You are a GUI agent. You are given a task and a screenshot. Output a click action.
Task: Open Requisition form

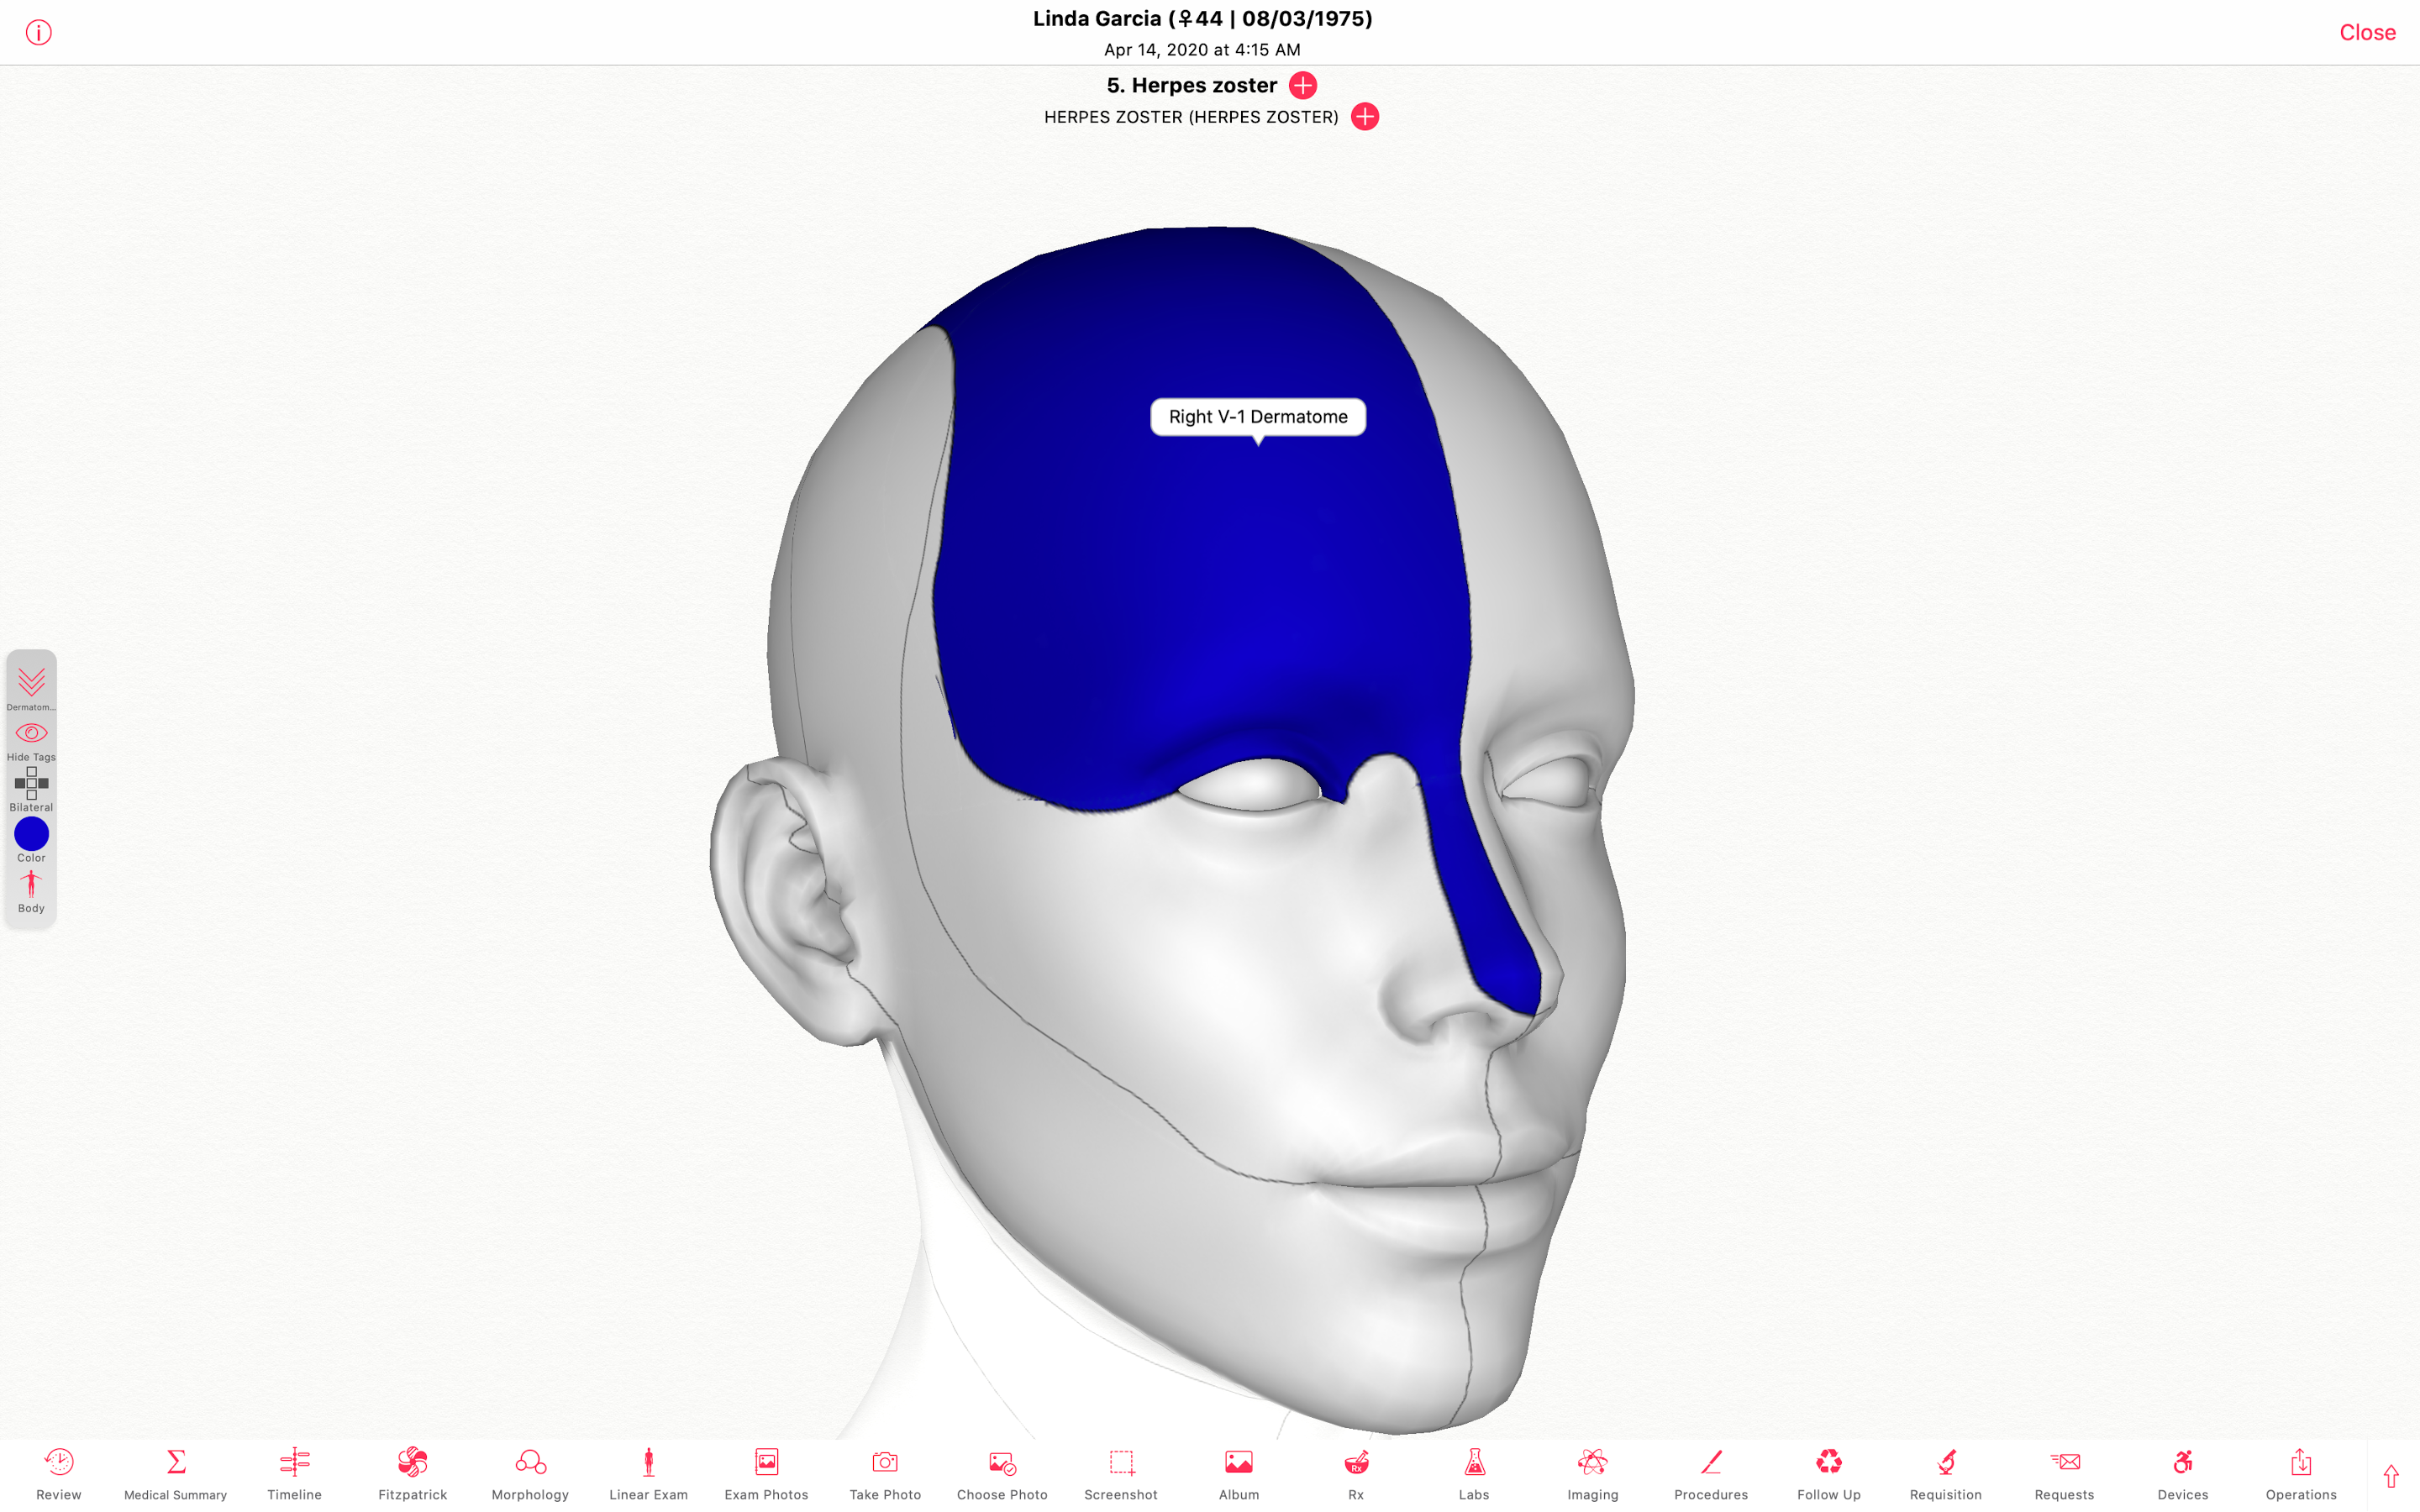point(1945,1473)
